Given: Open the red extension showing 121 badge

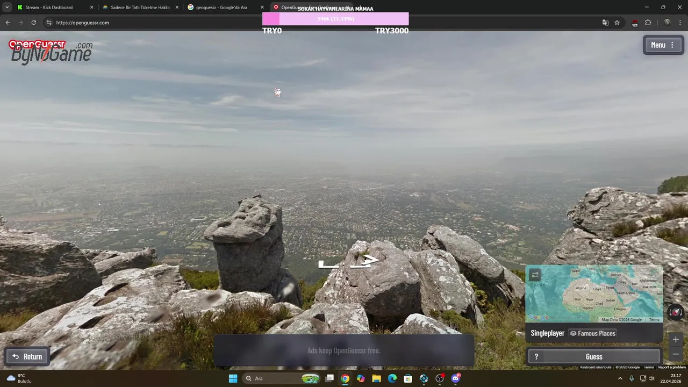Looking at the screenshot, I should [635, 23].
